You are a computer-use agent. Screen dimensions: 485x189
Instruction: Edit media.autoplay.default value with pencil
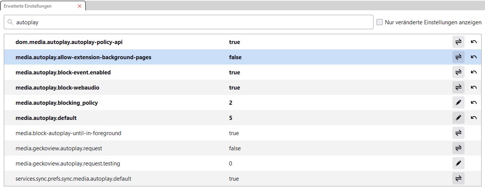pyautogui.click(x=458, y=118)
